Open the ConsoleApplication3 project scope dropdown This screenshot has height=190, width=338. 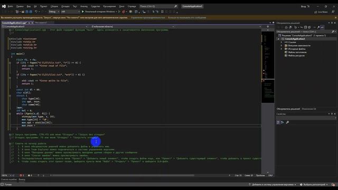(44, 26)
